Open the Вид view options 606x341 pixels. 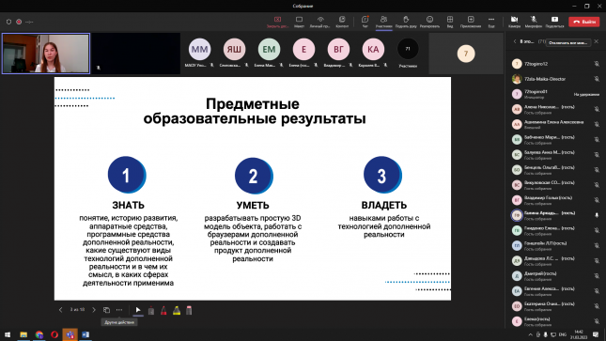click(x=450, y=22)
